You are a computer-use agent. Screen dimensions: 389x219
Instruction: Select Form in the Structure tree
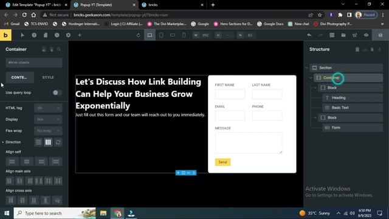[x=353, y=128]
